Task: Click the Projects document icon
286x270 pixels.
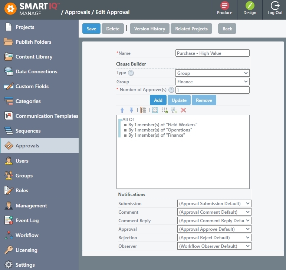Action: (9, 27)
